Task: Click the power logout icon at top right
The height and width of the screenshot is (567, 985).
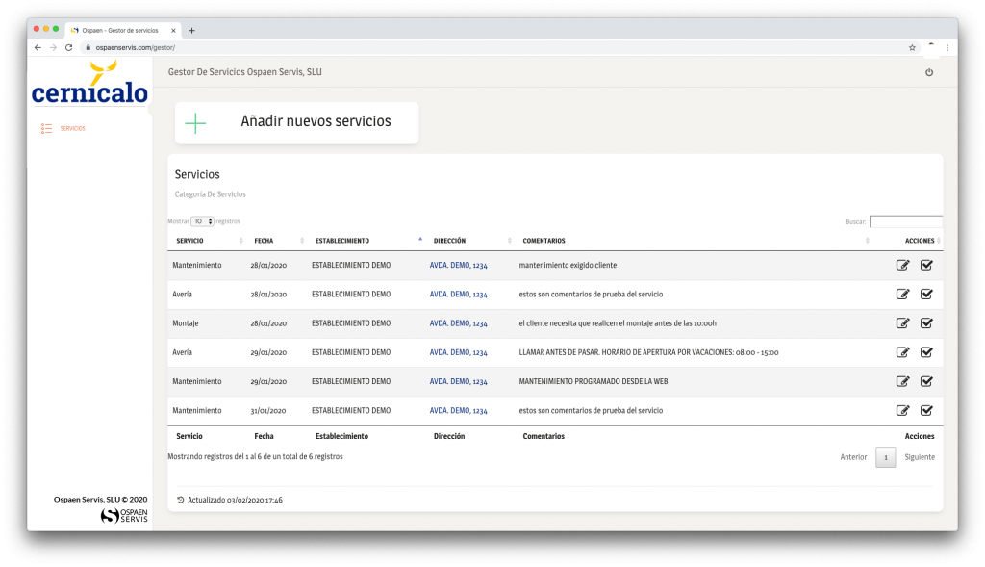Action: tap(928, 72)
